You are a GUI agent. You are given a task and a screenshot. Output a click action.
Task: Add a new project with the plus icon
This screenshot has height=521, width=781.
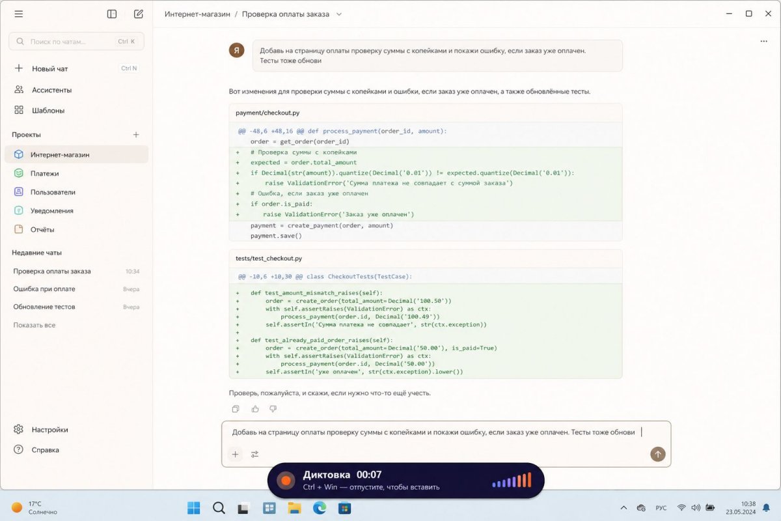click(136, 135)
